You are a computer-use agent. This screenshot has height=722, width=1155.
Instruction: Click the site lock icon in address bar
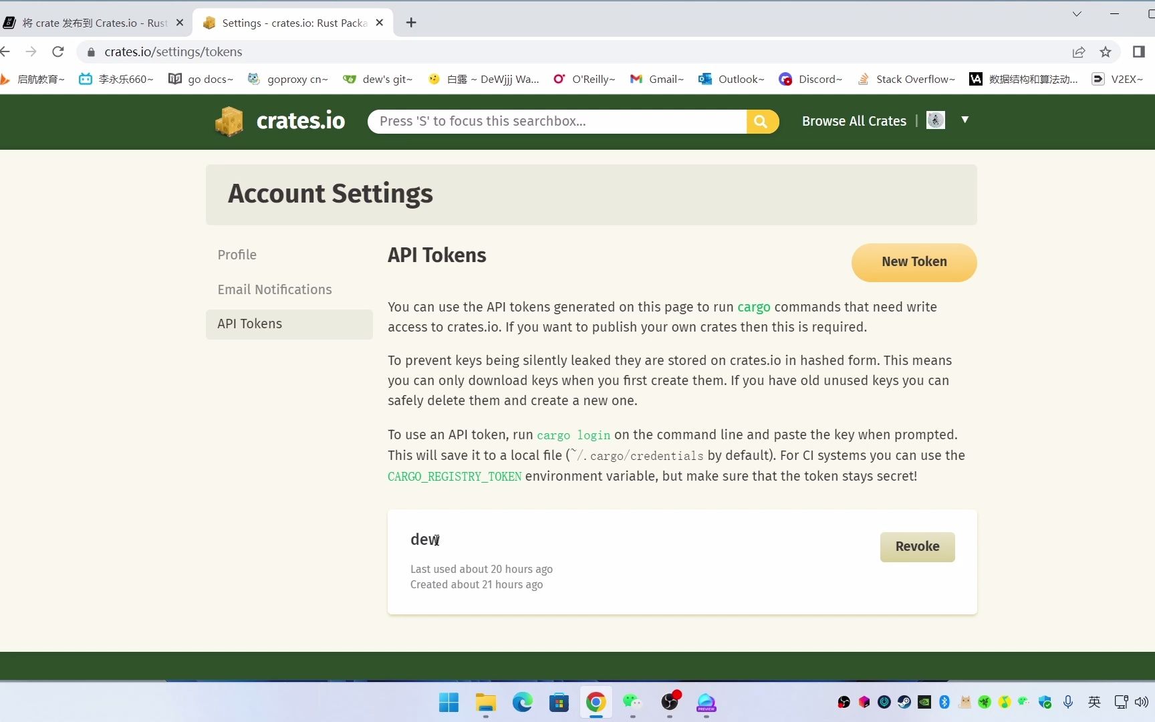click(91, 52)
